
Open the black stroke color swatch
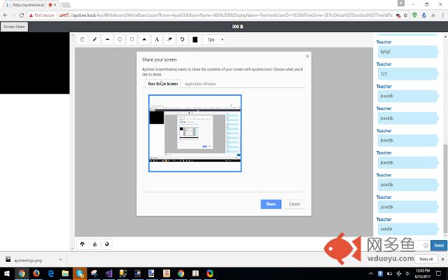point(195,40)
